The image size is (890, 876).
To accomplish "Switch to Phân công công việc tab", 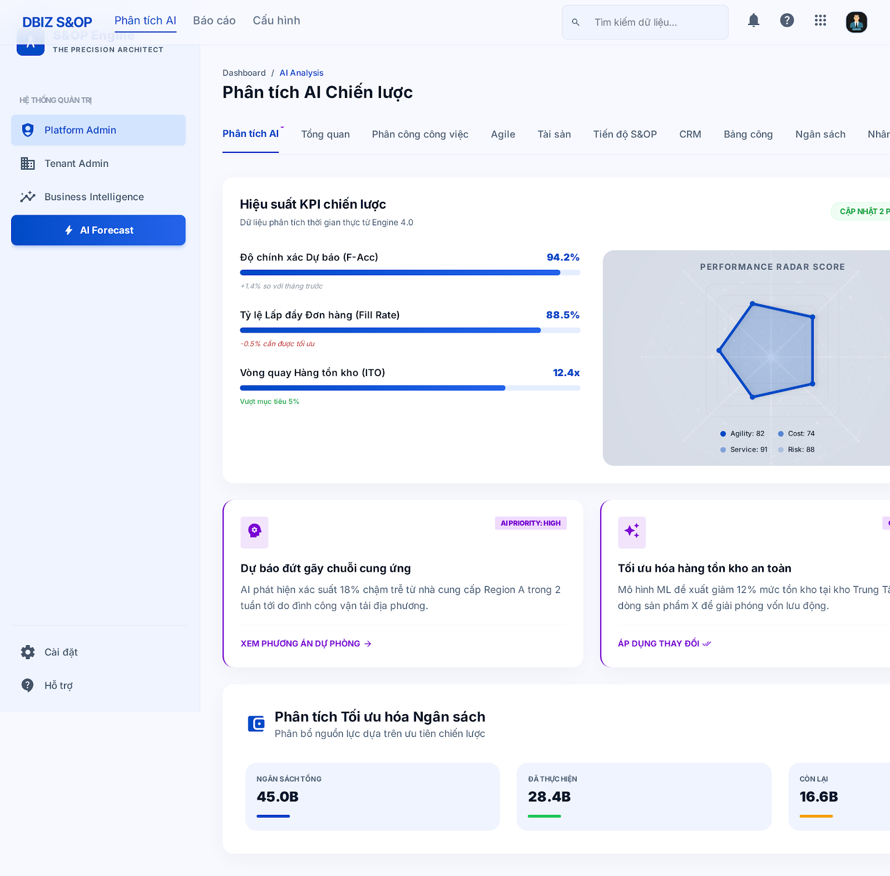I will point(420,135).
